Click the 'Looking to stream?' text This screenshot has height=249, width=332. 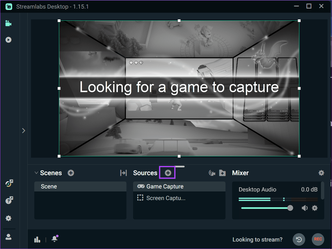pyautogui.click(x=258, y=240)
